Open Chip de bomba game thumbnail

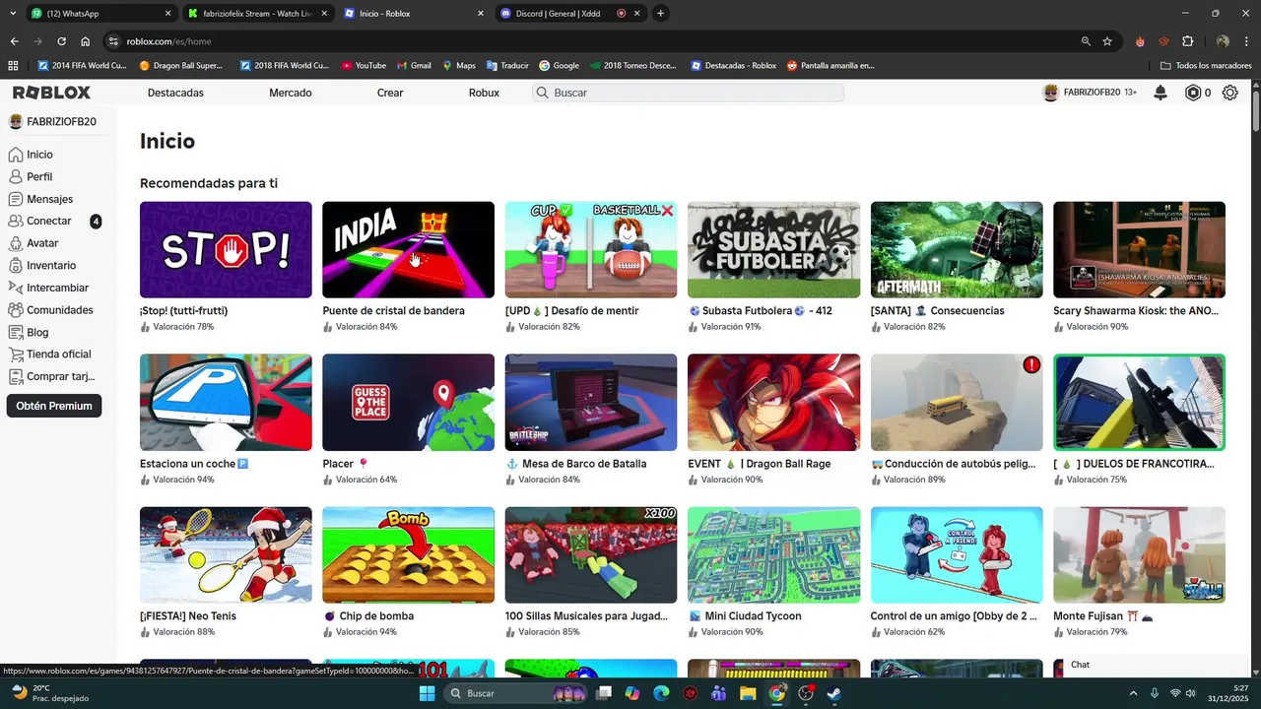[408, 555]
